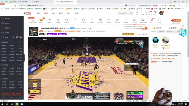Open the 赛事 trophy sidebar item
The height and width of the screenshot is (106, 189).
(x=5, y=37)
